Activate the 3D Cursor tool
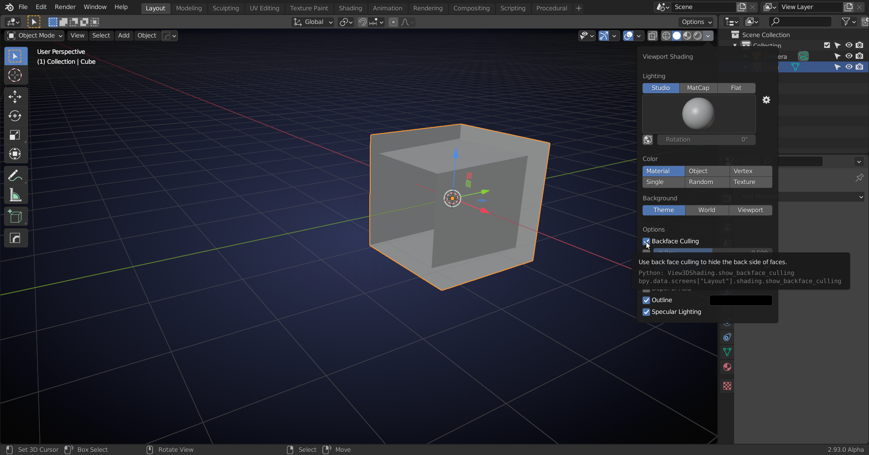This screenshot has width=869, height=455. (x=15, y=75)
